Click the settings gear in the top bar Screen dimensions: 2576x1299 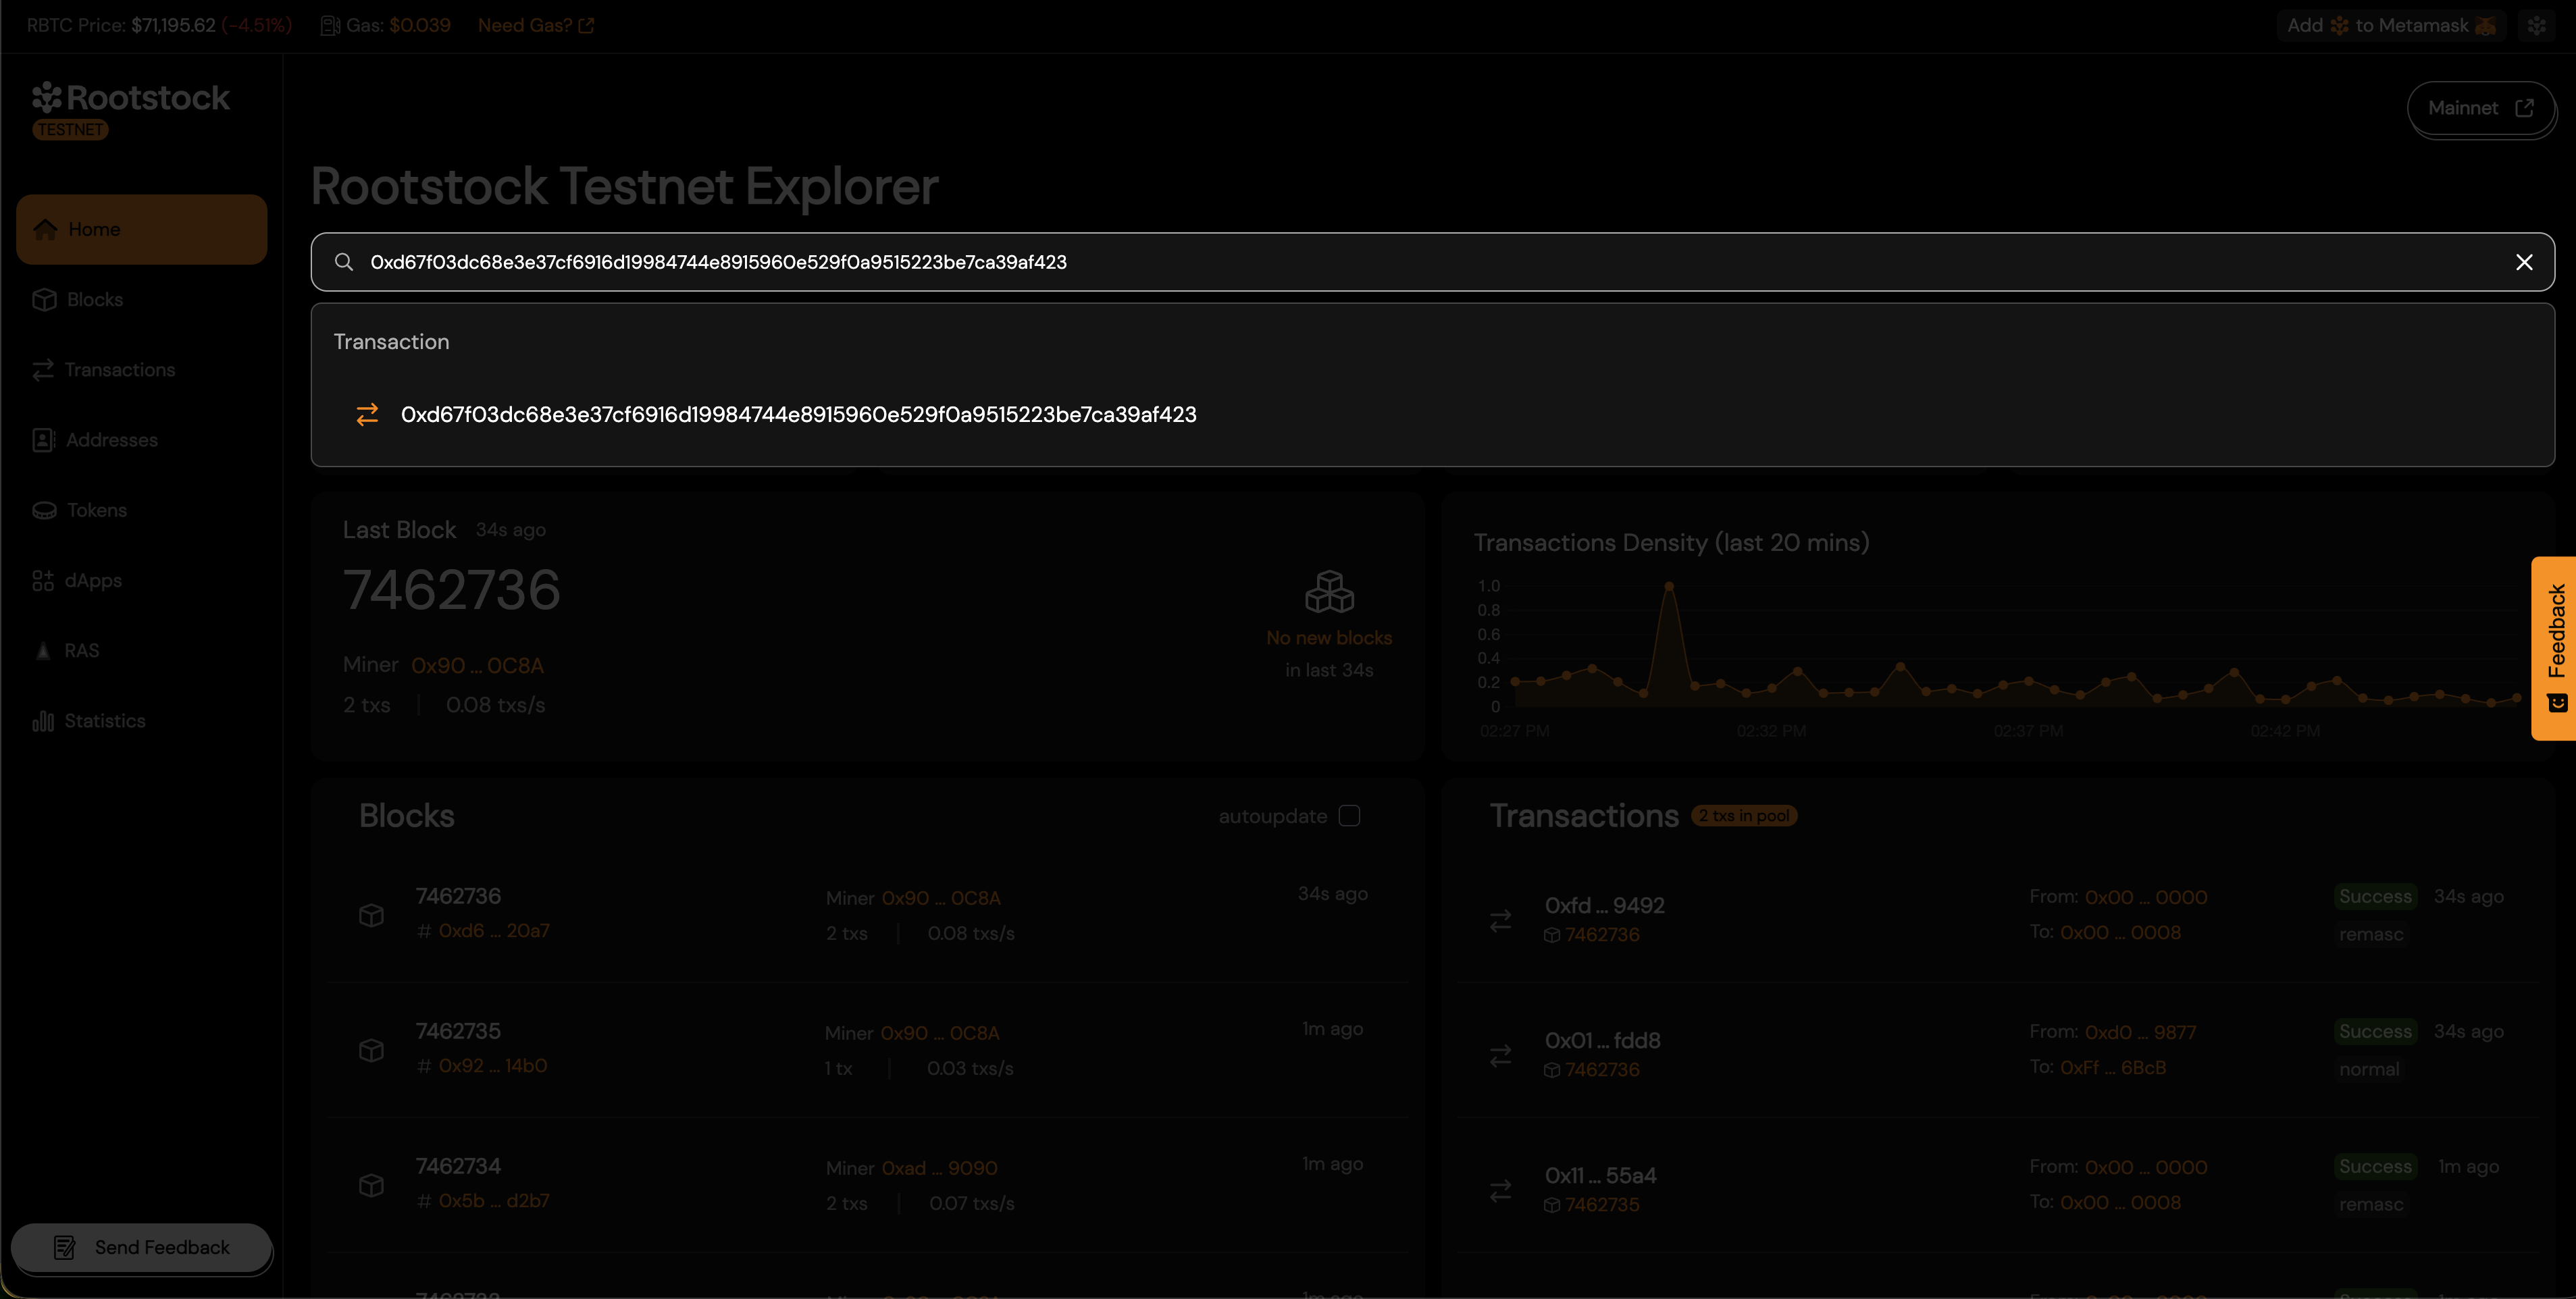pyautogui.click(x=2538, y=25)
